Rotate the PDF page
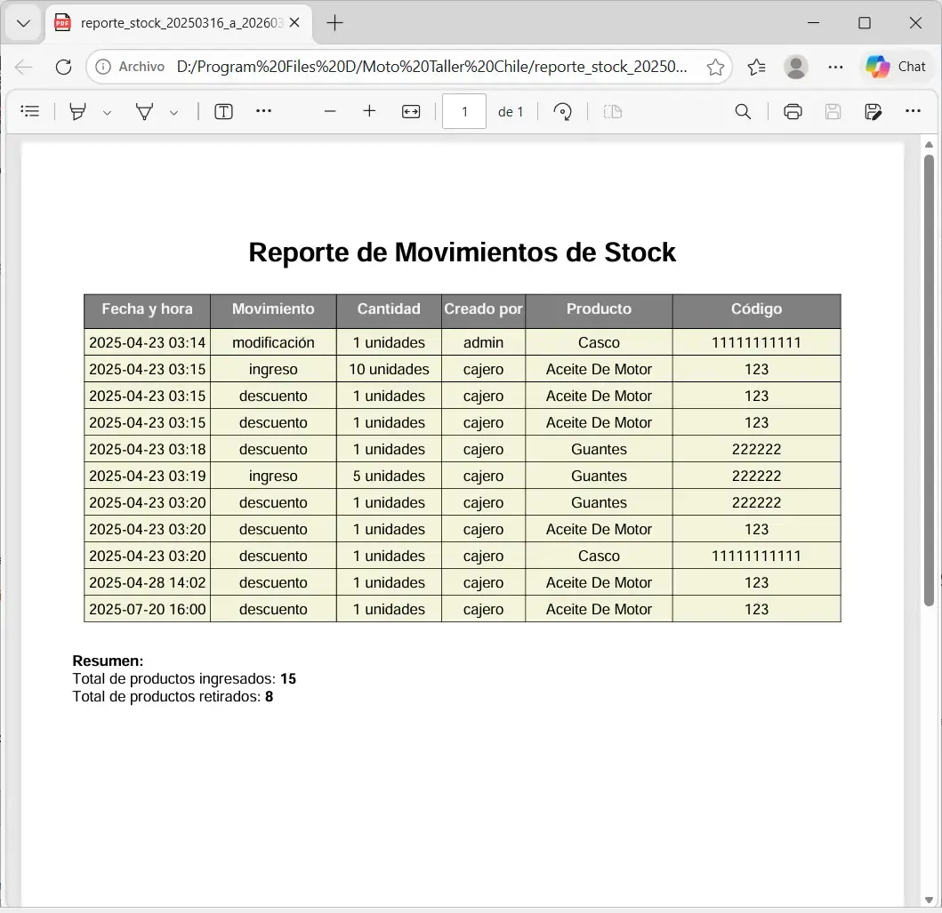Screen dimensions: 942x913 coord(562,111)
